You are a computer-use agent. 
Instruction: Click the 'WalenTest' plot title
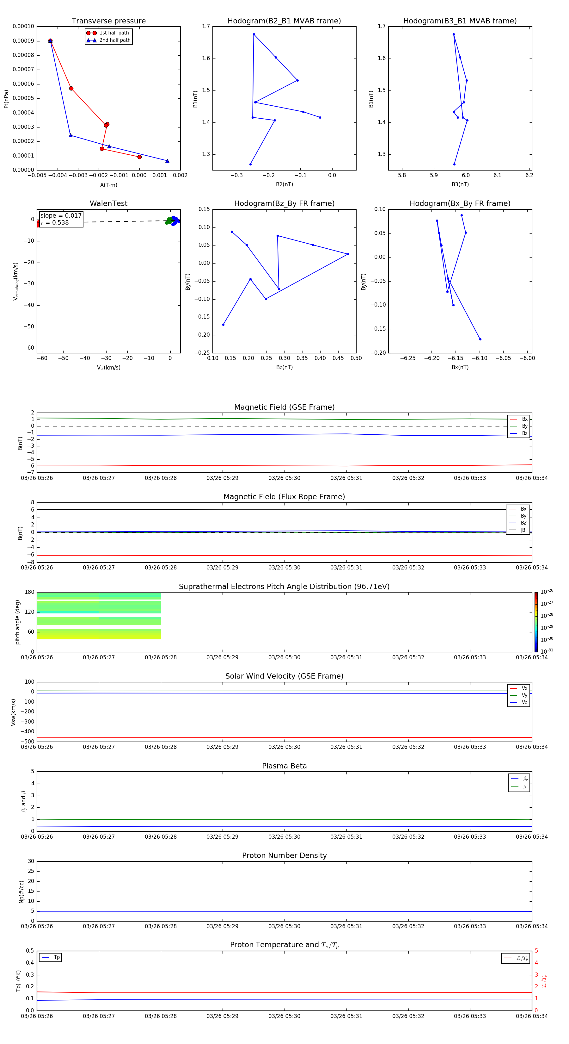(x=108, y=203)
